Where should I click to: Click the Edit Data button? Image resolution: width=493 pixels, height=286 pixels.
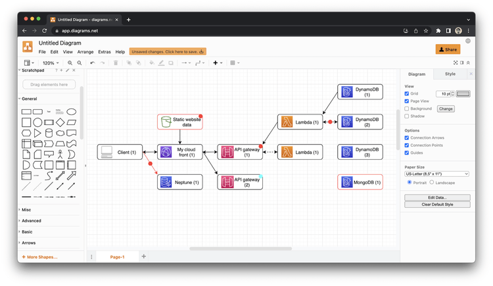(x=437, y=198)
